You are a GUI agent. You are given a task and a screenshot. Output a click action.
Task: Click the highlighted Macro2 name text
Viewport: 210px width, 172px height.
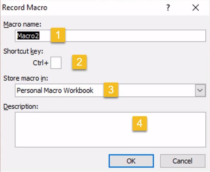28,36
